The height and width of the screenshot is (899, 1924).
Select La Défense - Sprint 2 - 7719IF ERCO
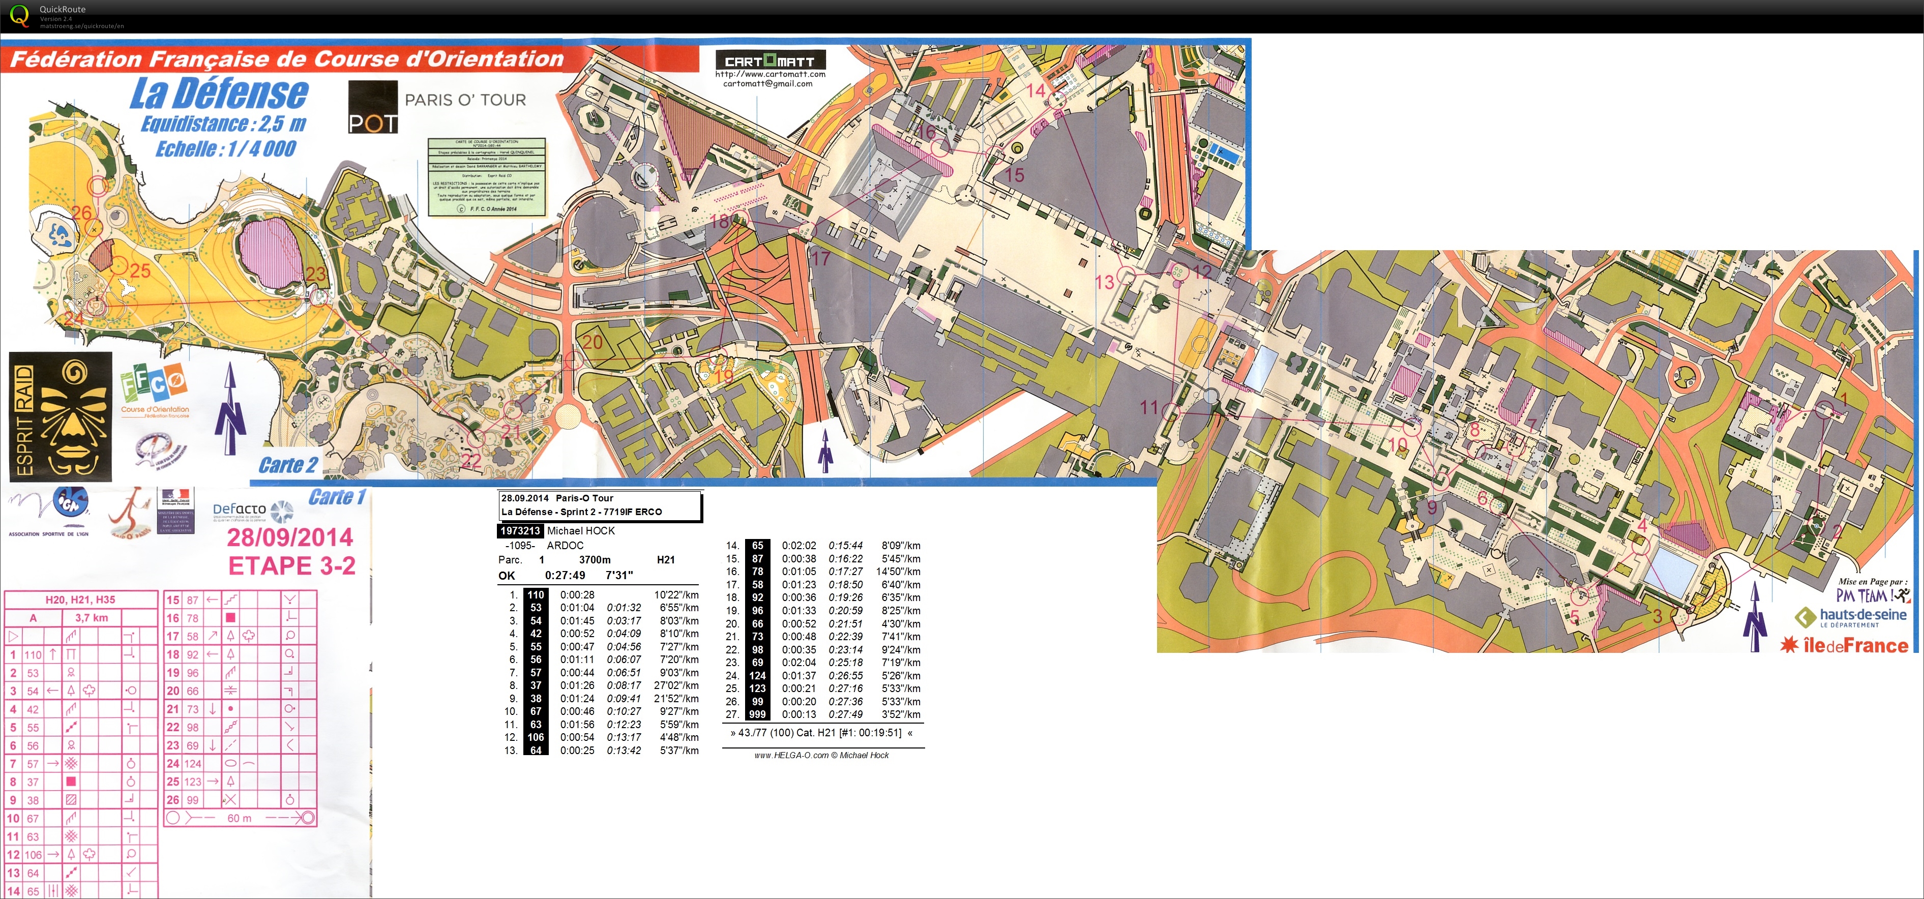coord(582,512)
